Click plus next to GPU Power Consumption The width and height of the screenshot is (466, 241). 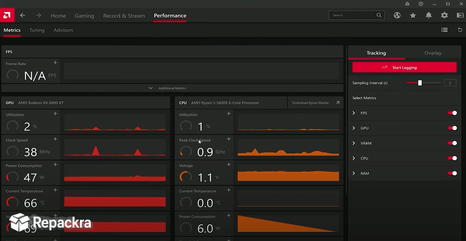(55, 164)
